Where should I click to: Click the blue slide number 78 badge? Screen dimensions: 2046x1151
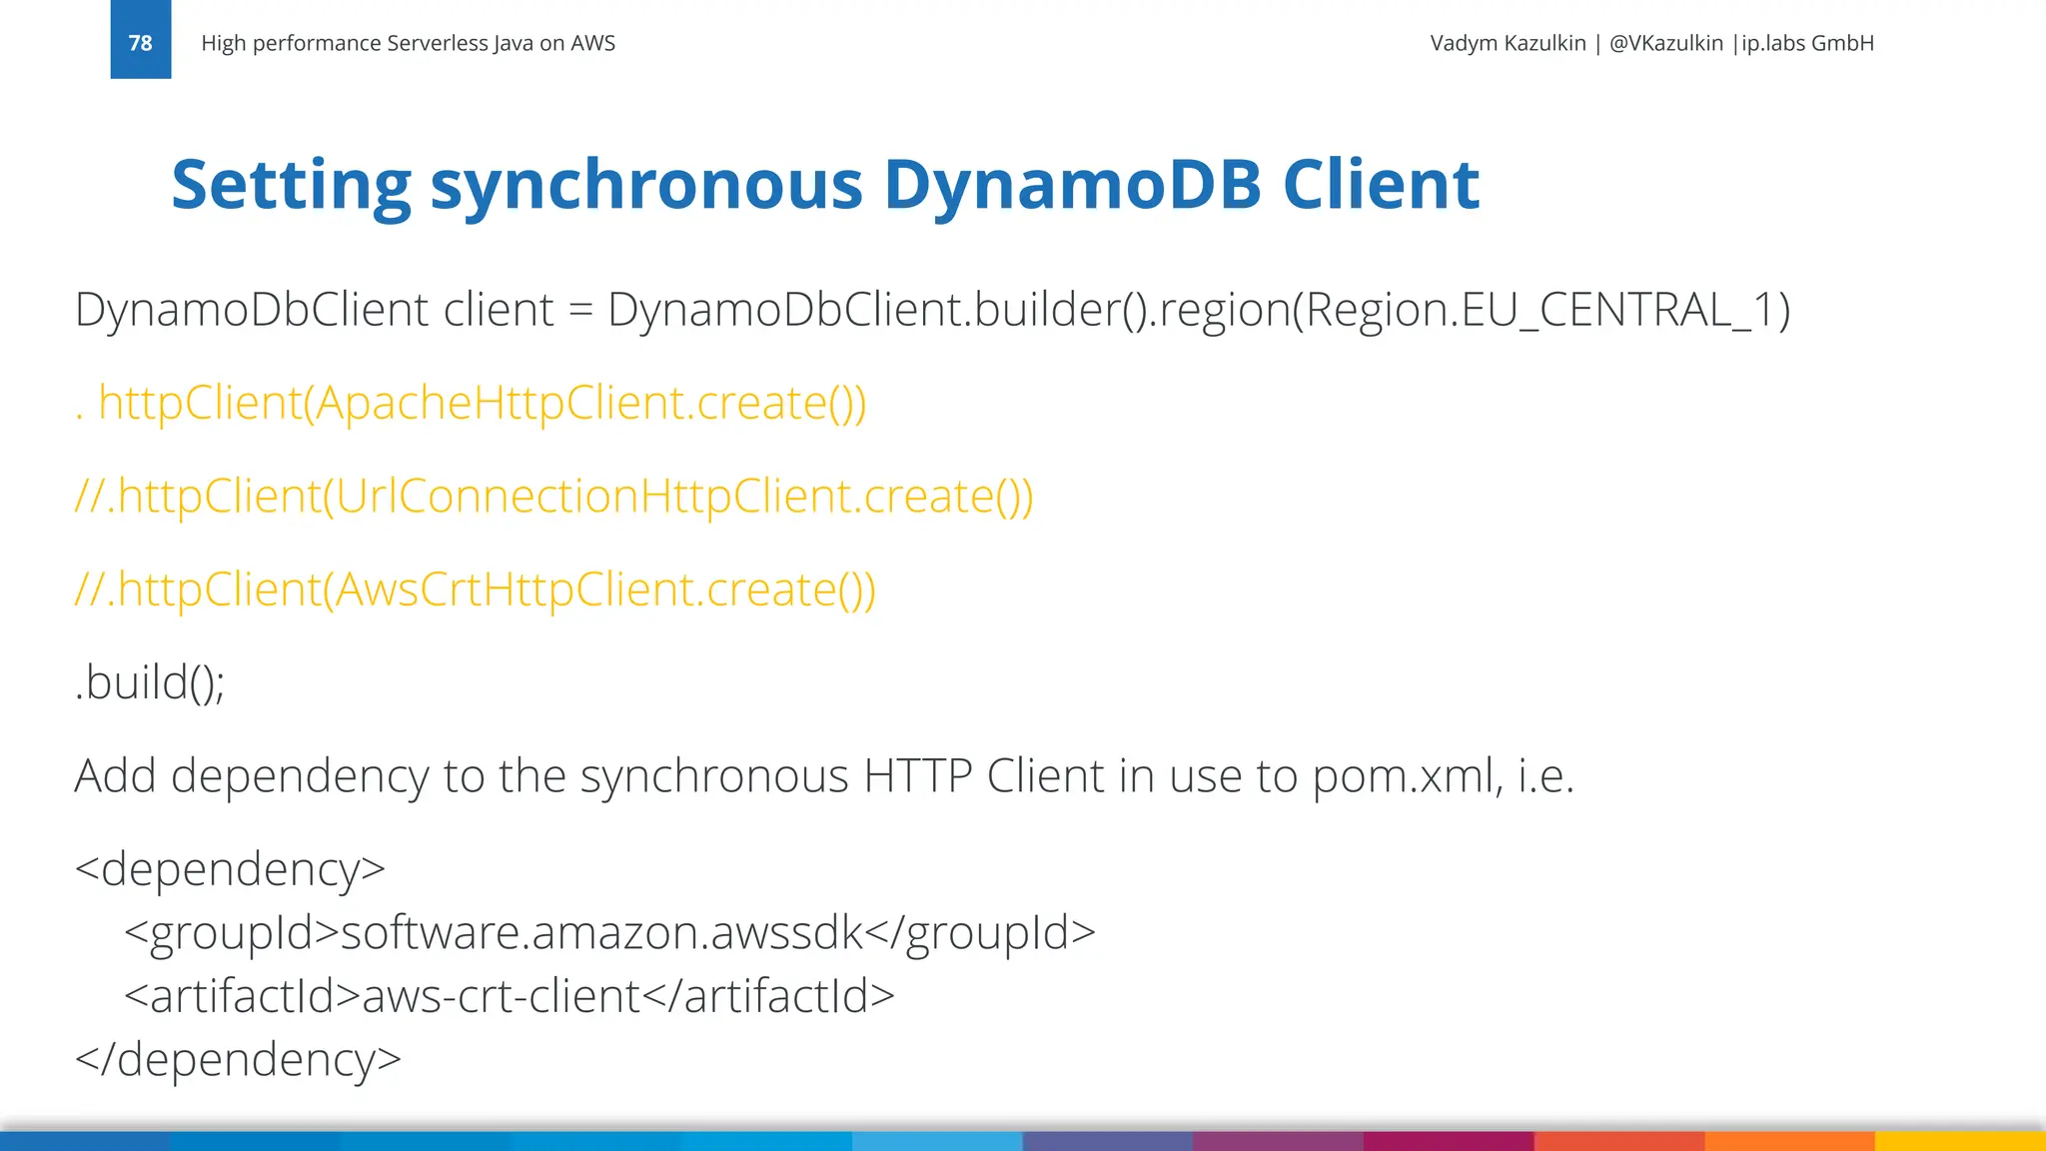140,40
